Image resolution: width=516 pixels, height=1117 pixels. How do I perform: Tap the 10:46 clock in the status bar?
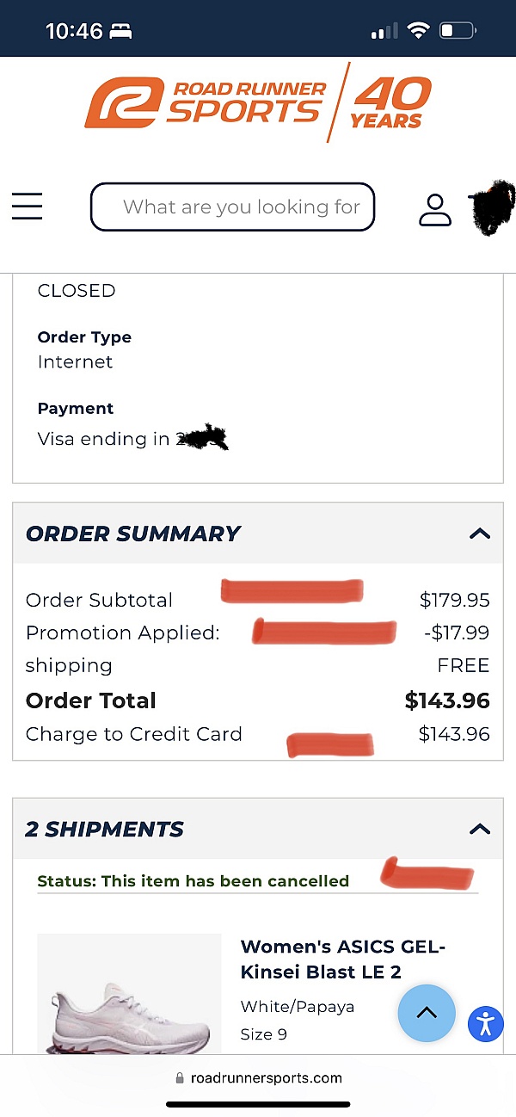[x=74, y=31]
